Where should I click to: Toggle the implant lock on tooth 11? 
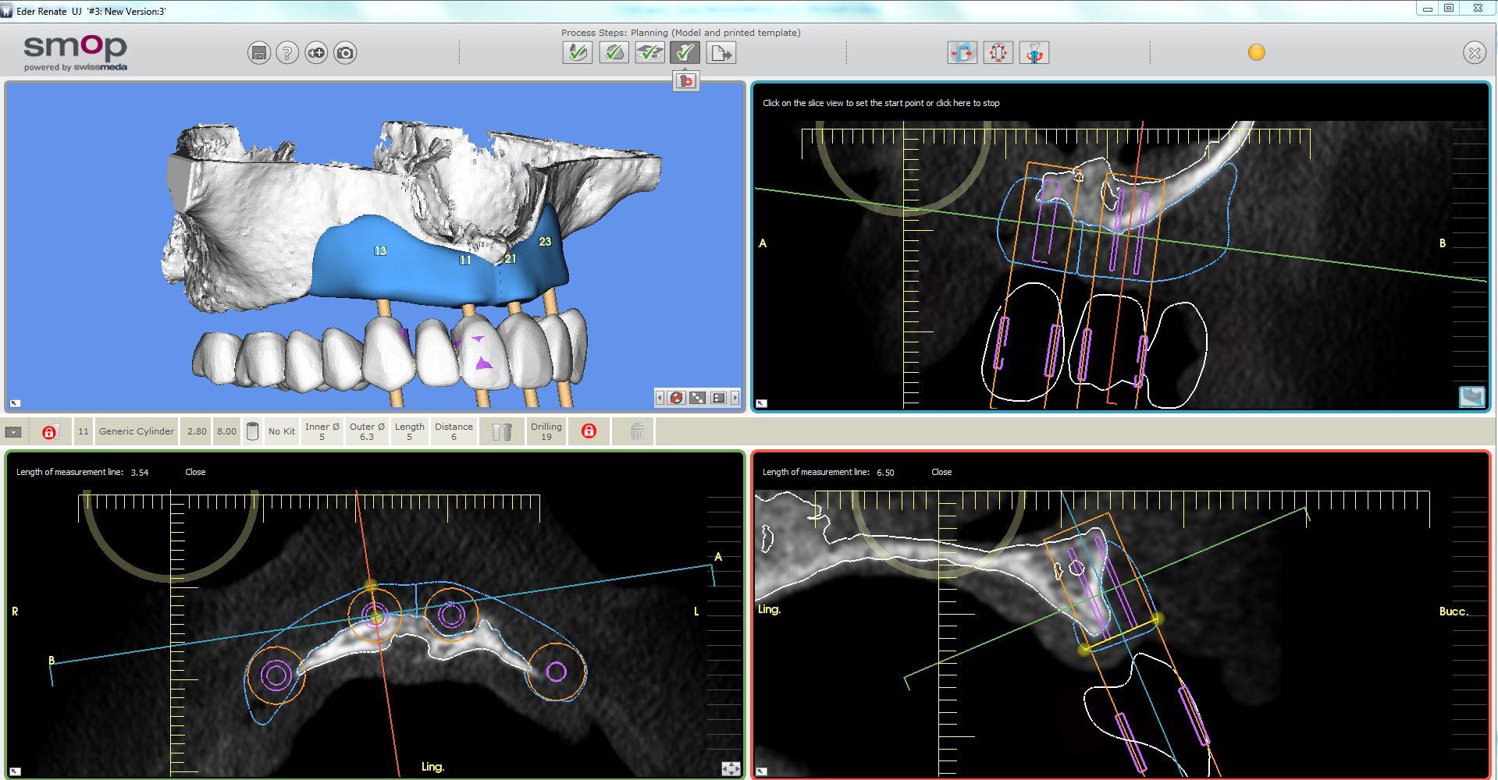(50, 431)
